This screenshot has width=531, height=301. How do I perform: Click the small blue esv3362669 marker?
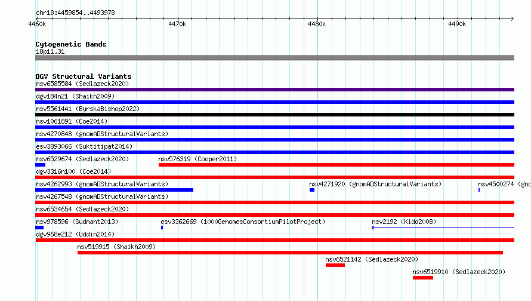click(162, 228)
